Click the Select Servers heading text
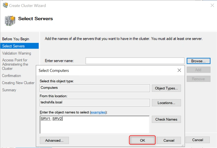The image size is (217, 148). (x=35, y=19)
